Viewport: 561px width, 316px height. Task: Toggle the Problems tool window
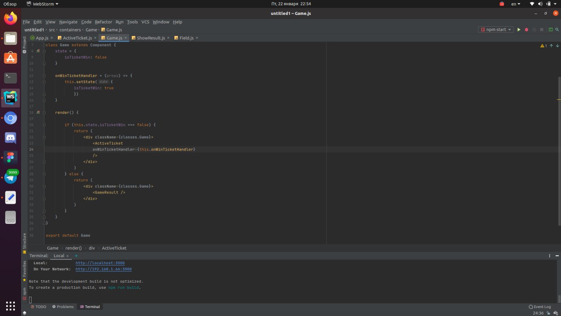point(63,307)
